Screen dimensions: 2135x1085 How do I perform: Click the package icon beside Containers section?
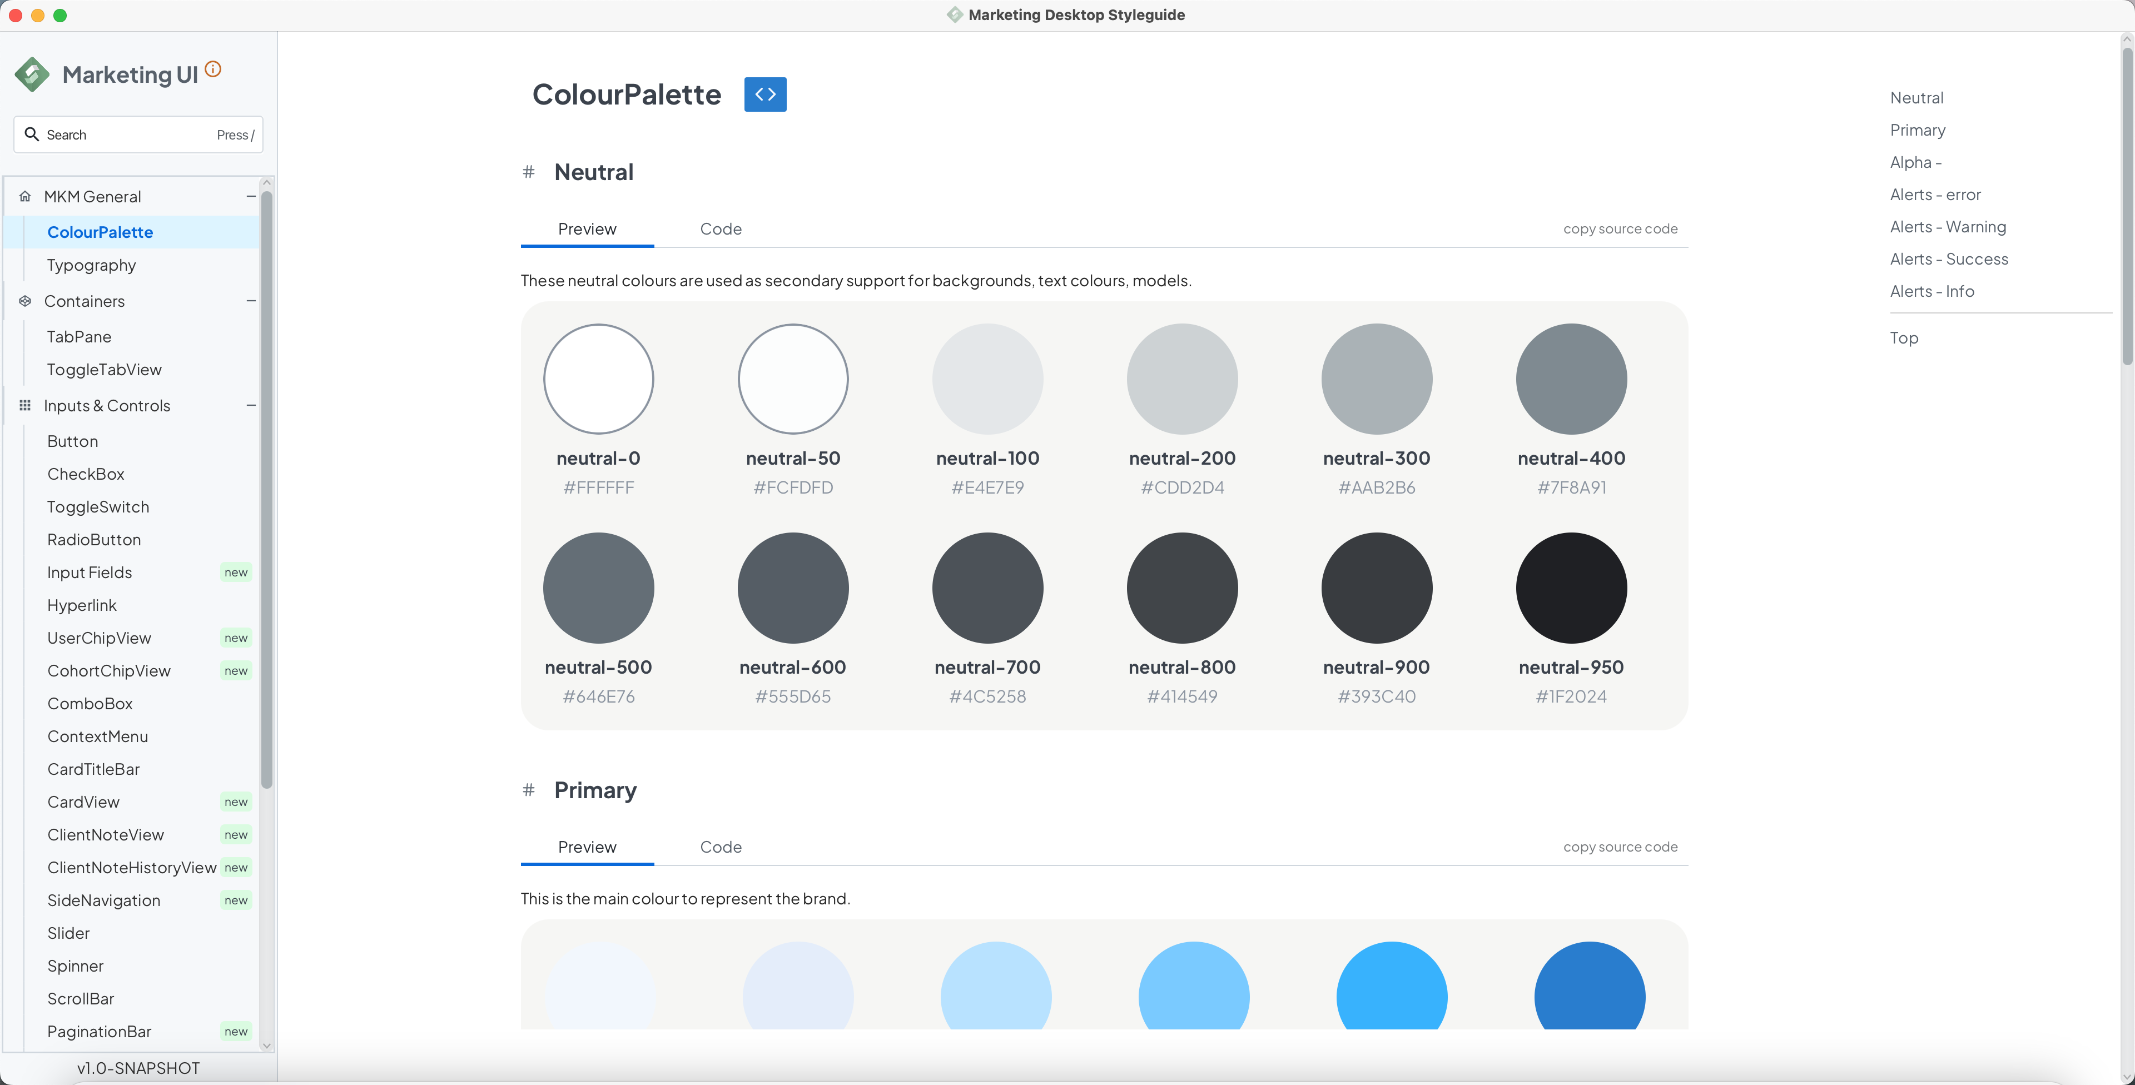tap(25, 301)
